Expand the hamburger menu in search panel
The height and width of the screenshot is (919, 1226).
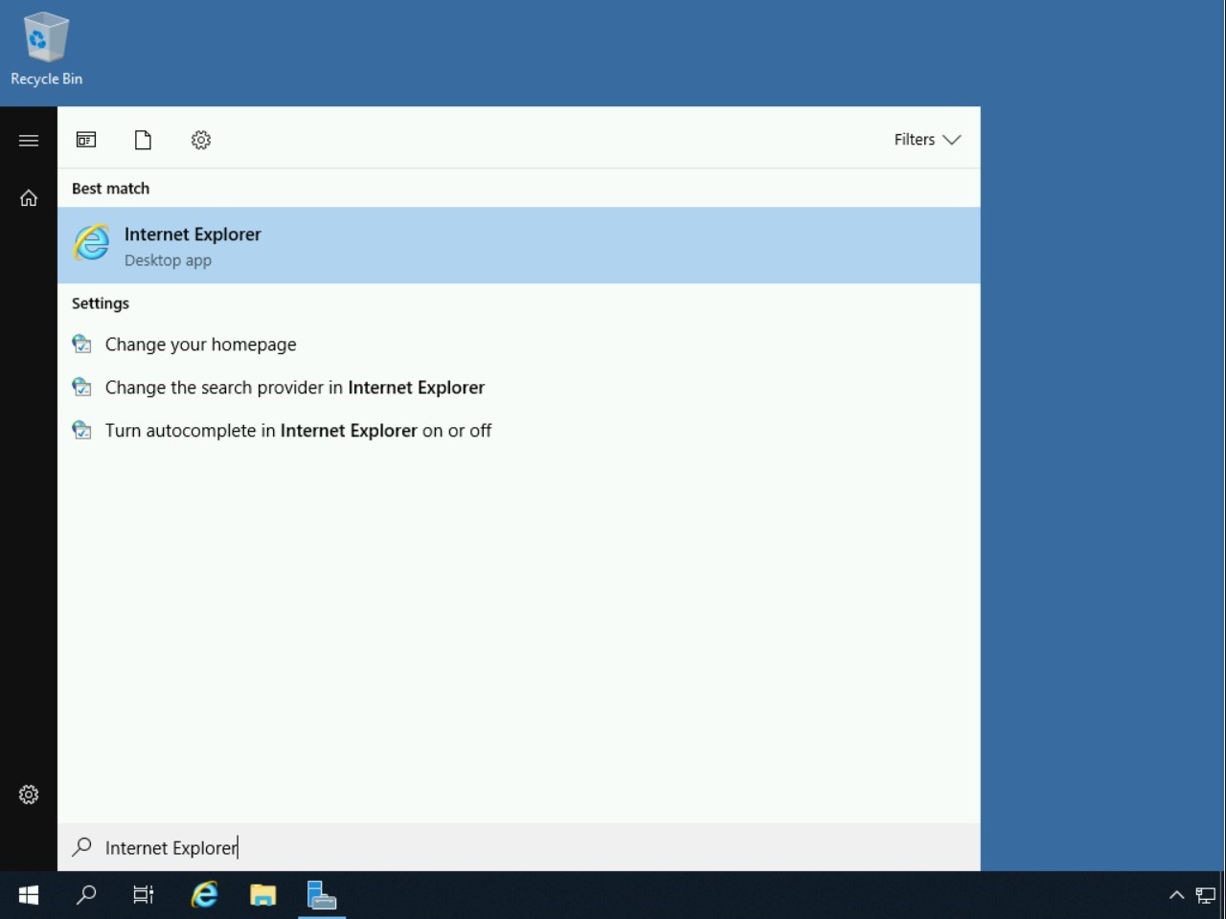(x=29, y=141)
